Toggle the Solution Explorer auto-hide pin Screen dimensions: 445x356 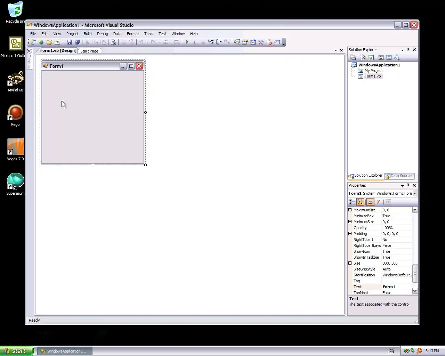coord(408,50)
